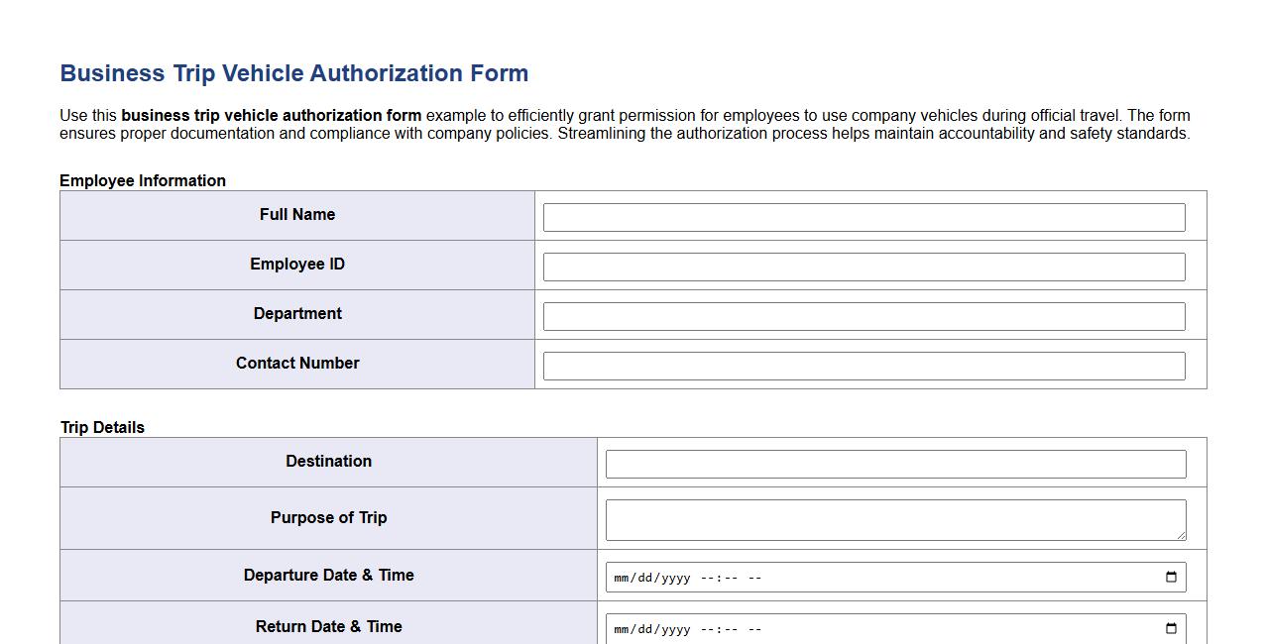Click the Business Trip Vehicle Authorization Form heading
Image resolution: width=1267 pixels, height=644 pixels.
tap(293, 72)
